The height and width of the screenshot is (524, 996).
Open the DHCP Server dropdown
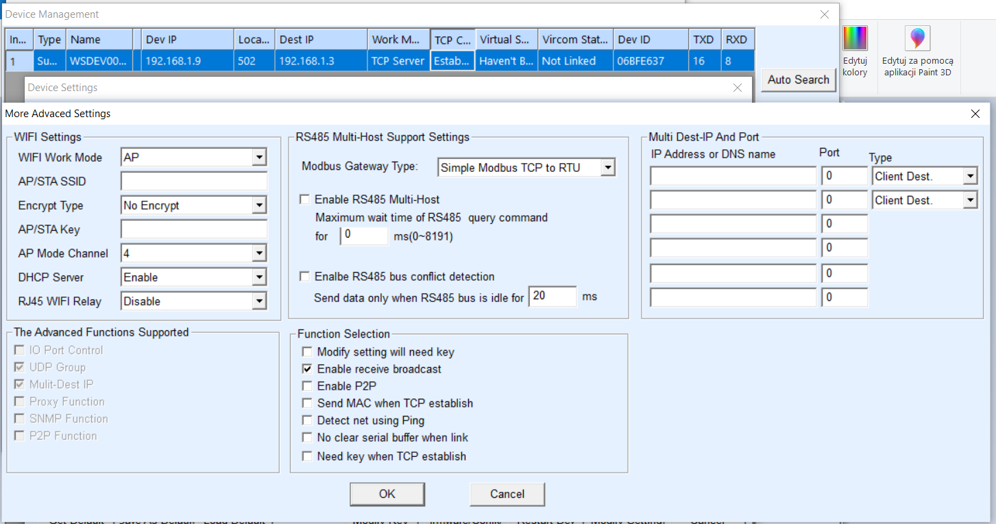[x=260, y=277]
